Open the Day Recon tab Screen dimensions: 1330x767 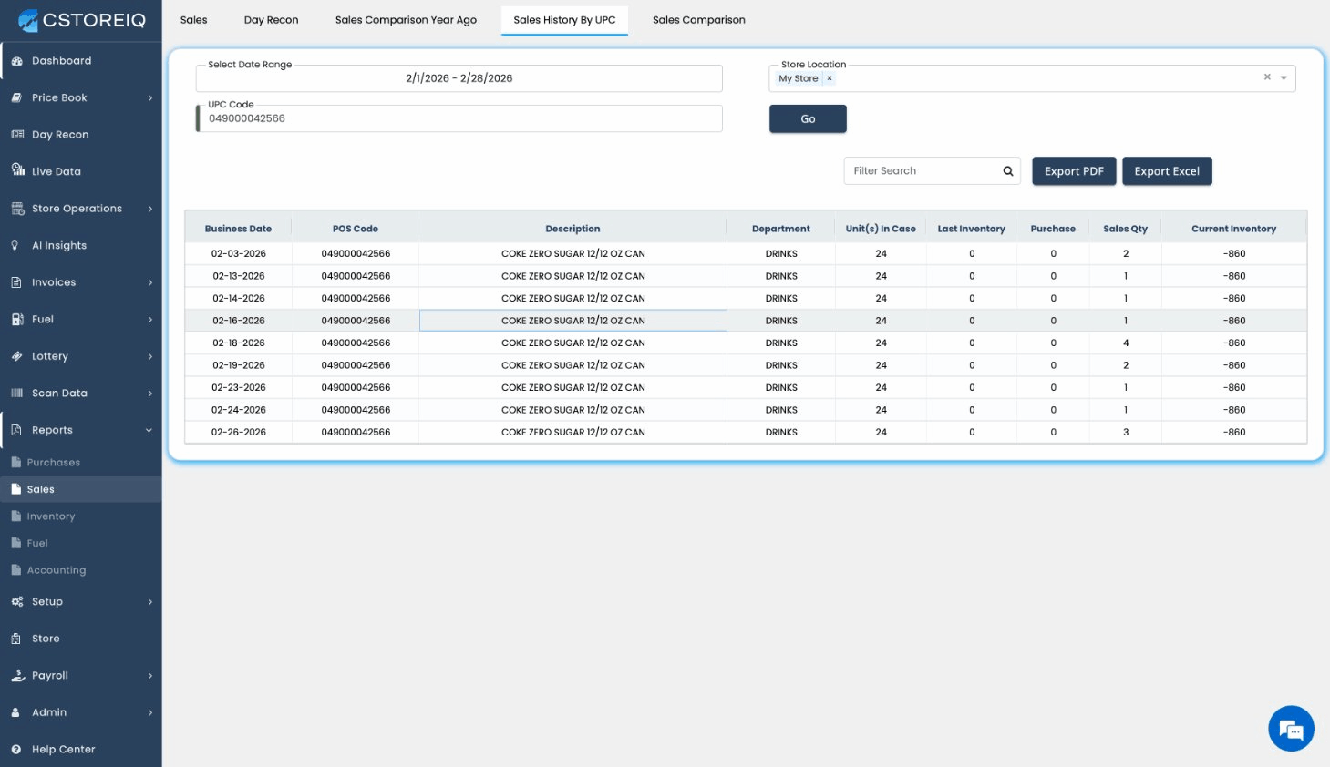click(x=271, y=20)
